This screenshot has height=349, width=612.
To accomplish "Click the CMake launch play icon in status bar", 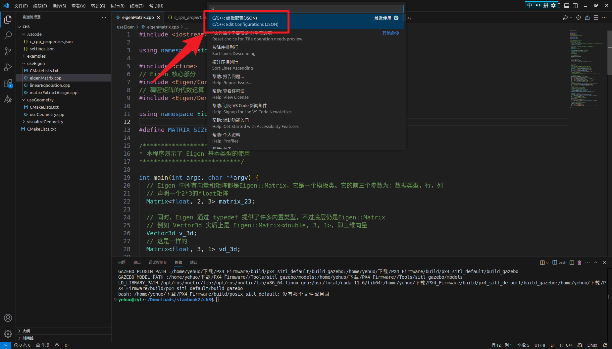I will (x=67, y=345).
